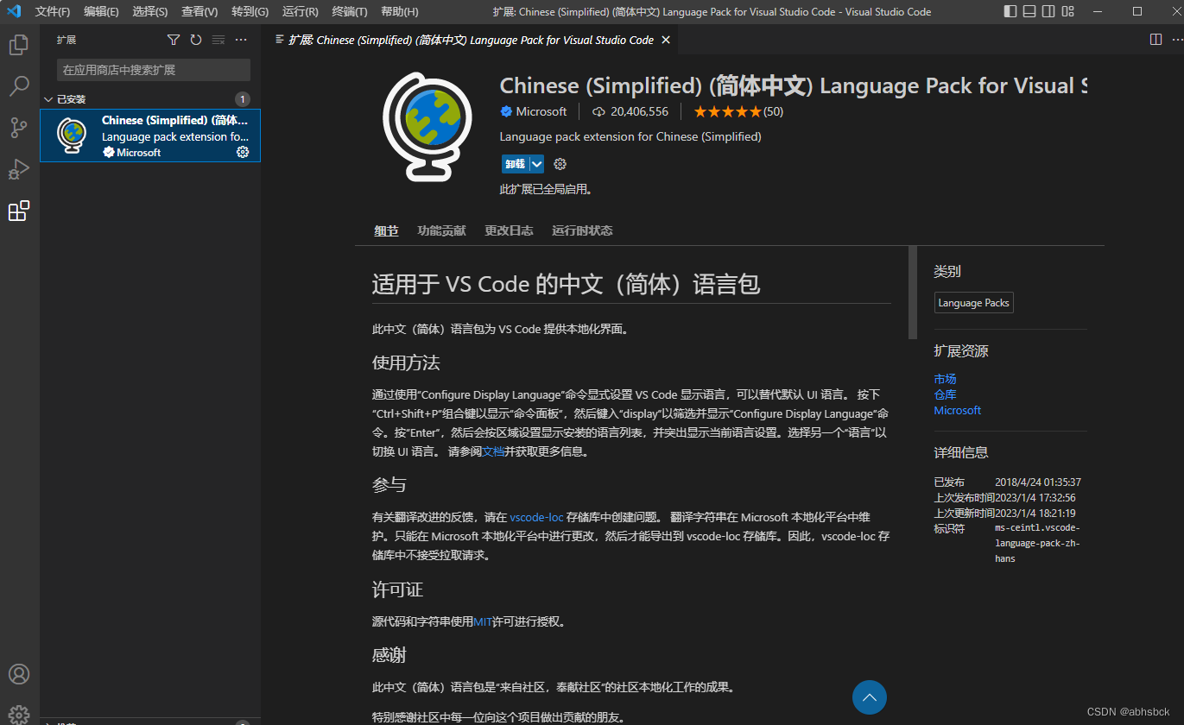This screenshot has height=725, width=1184.
Task: Open the extensions panel more actions (…) menu
Action: [241, 40]
